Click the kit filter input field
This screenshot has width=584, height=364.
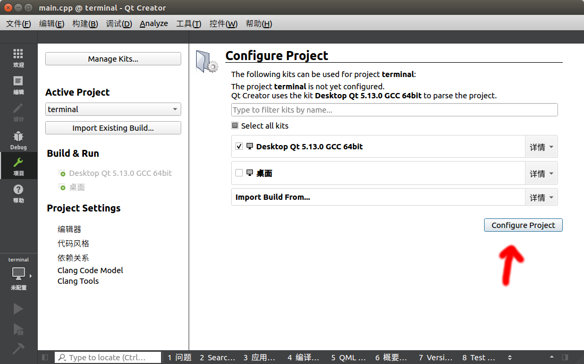[x=394, y=110]
